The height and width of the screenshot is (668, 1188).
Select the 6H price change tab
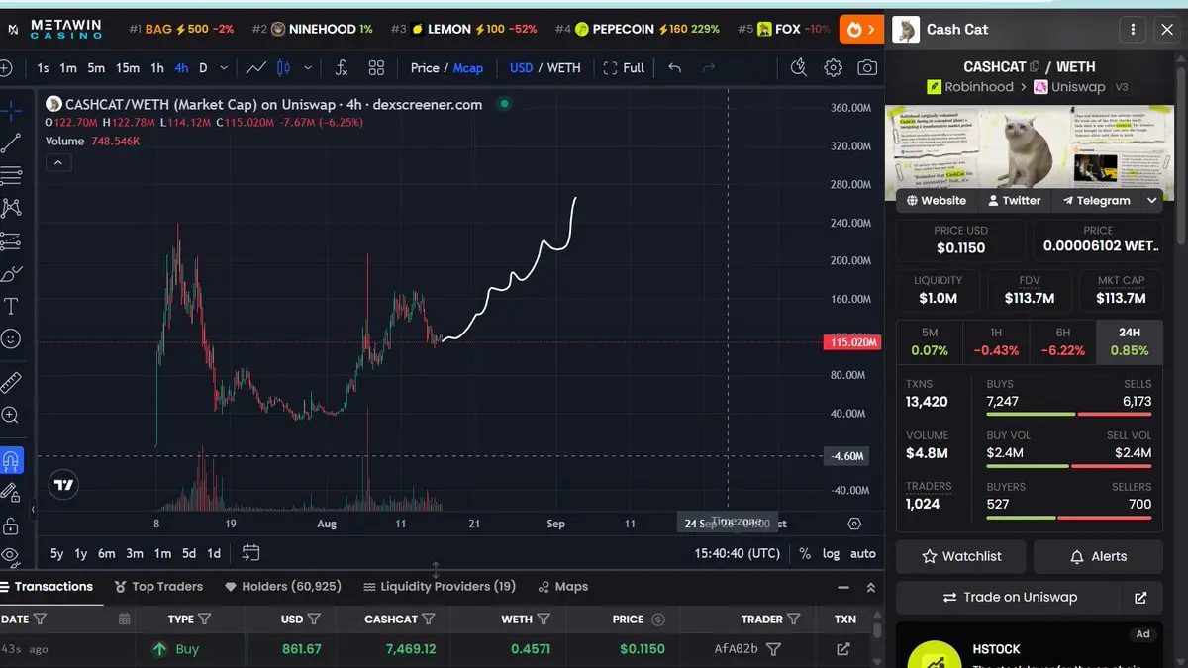point(1062,341)
